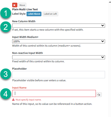The width and height of the screenshot is (111, 117).
Task: Click the warning triangle icon
Action: pos(13,100)
